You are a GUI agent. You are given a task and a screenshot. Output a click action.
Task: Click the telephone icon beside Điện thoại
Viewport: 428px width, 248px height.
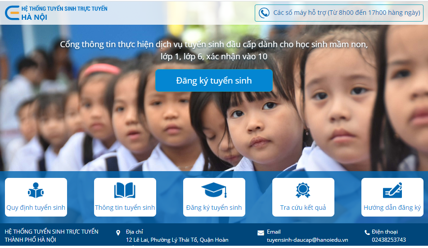pyautogui.click(x=367, y=232)
